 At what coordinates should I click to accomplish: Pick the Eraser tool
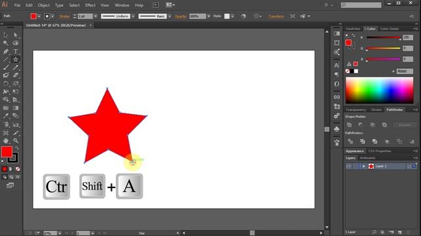click(16, 75)
